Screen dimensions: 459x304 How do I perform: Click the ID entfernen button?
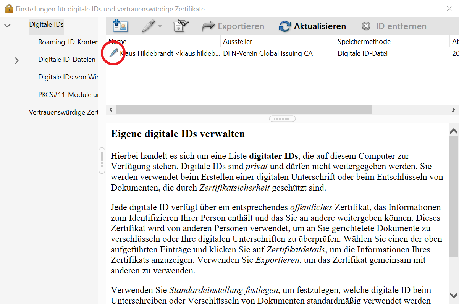tap(394, 26)
